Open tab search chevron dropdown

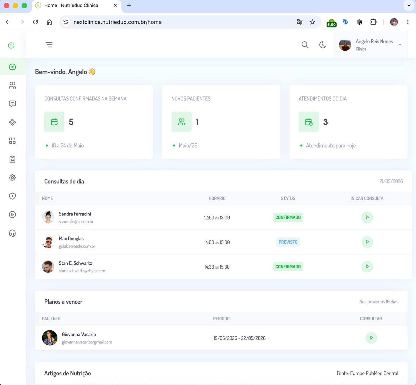409,5
